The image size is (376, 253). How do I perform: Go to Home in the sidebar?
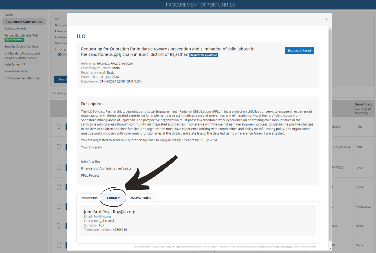(8, 15)
